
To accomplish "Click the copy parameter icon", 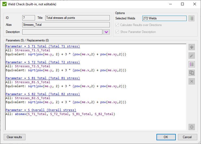I will [x=191, y=73].
